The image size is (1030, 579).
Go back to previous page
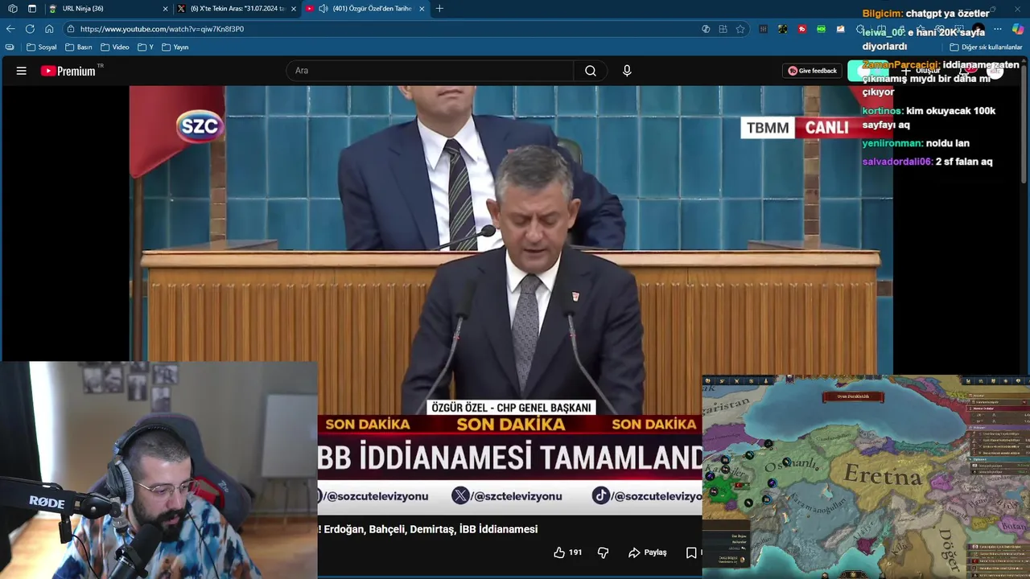(x=10, y=29)
